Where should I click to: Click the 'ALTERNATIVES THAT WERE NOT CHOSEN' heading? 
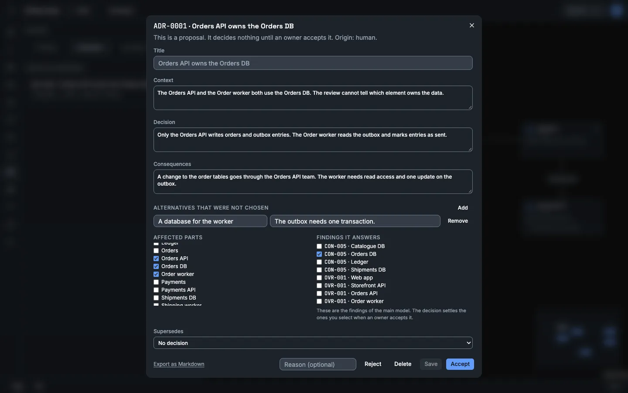[211, 208]
